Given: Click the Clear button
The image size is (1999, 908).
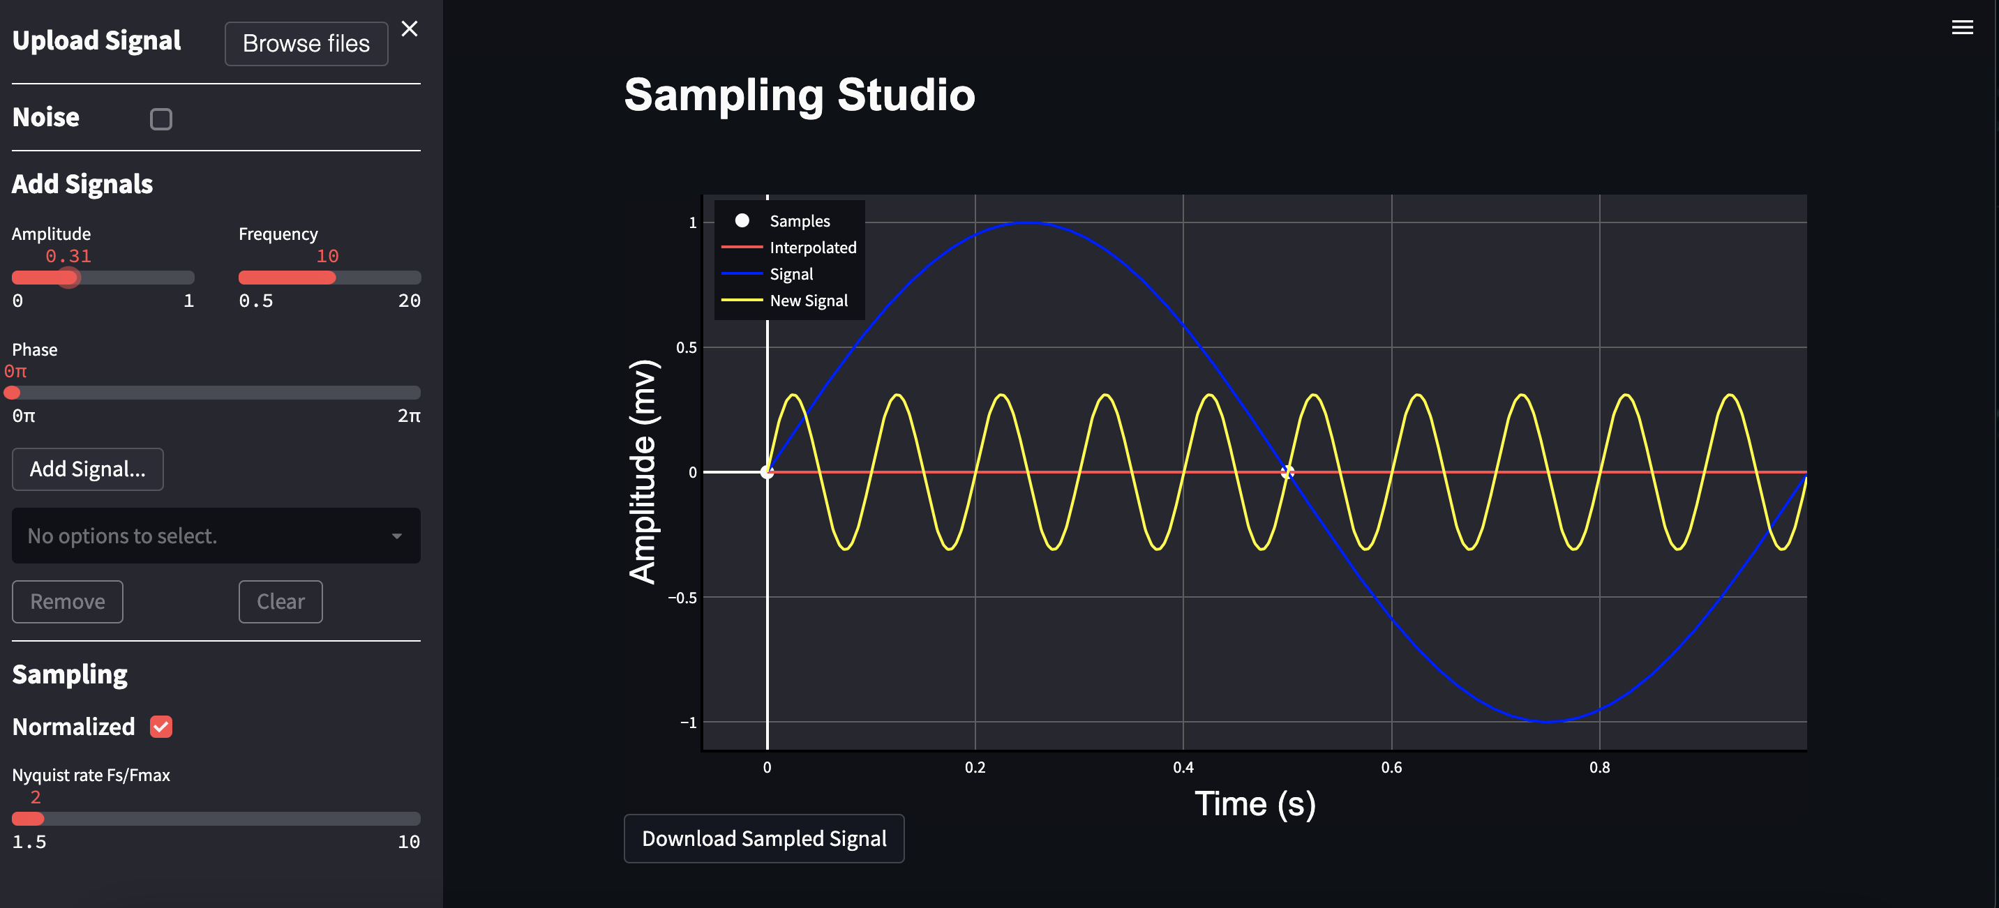Looking at the screenshot, I should (x=280, y=602).
